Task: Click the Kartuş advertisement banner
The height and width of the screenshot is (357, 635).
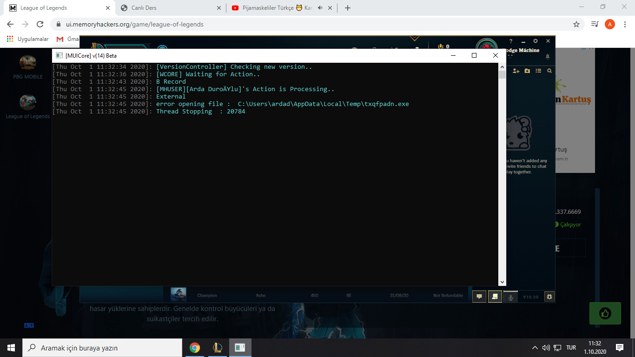Action: (575, 109)
